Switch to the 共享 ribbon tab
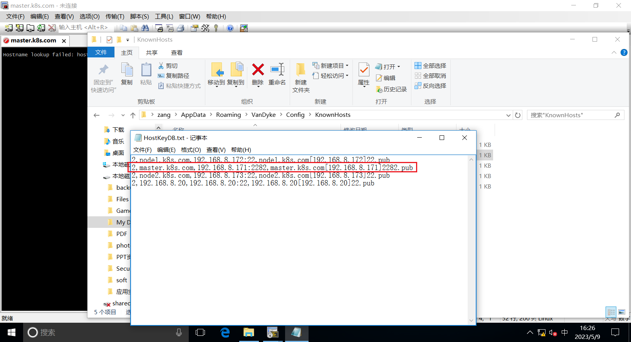Image resolution: width=631 pixels, height=342 pixels. 152,52
